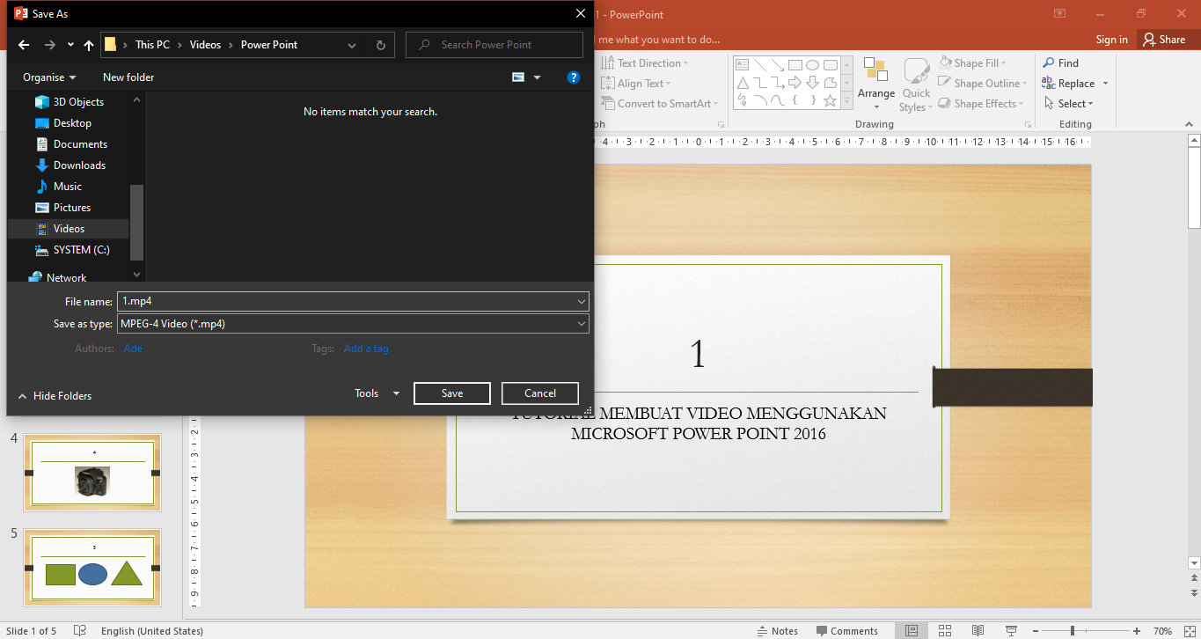The height and width of the screenshot is (639, 1201).
Task: Choose the Scribble freeform shape
Action: click(742, 100)
